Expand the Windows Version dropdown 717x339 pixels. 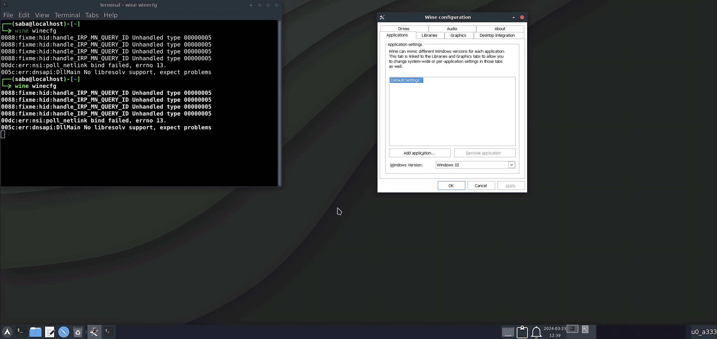point(511,165)
